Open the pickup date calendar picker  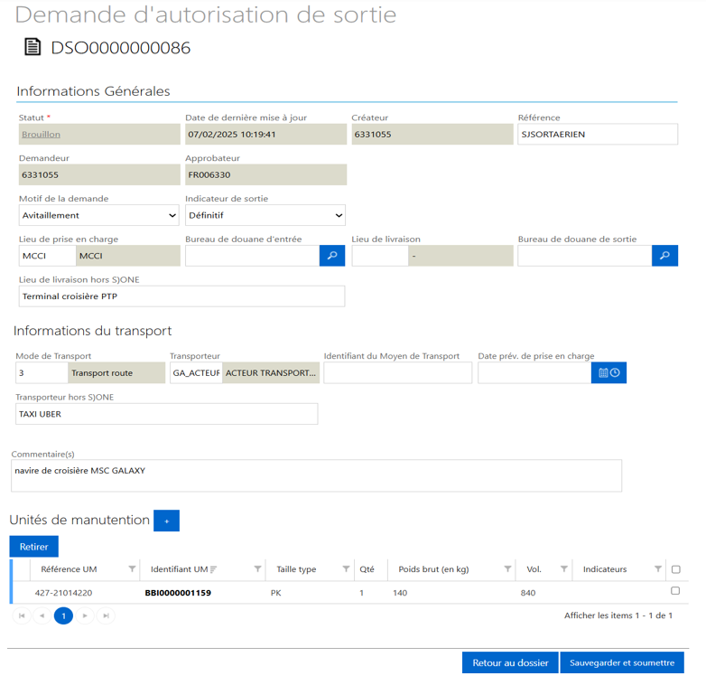click(609, 372)
